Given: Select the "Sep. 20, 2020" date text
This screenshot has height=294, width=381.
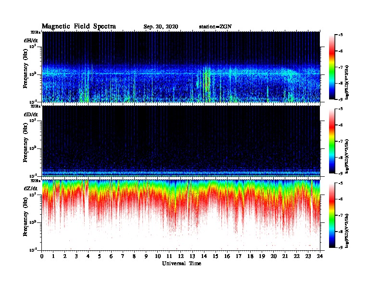Looking at the screenshot, I should point(161,27).
